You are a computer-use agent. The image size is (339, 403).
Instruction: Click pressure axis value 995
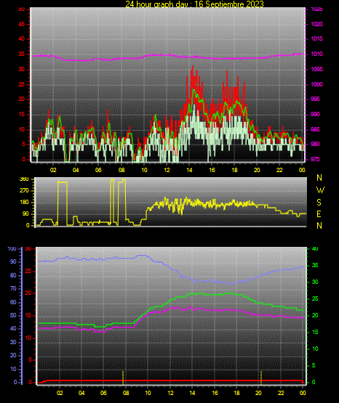(315, 99)
